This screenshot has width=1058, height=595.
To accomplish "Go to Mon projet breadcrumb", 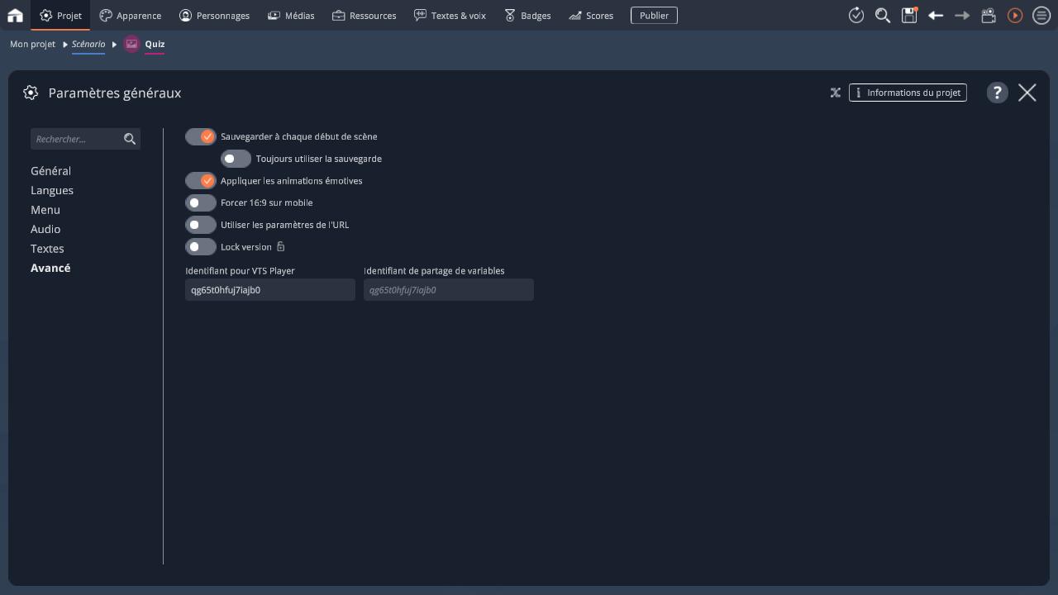I will [x=32, y=44].
